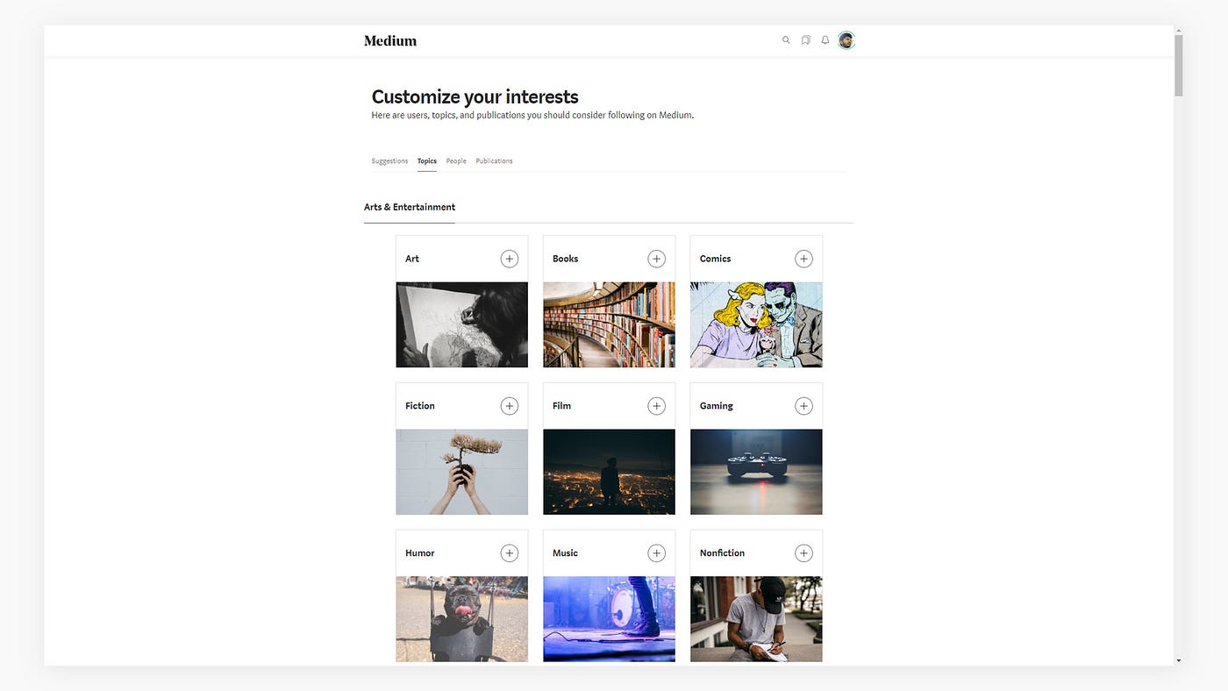Image resolution: width=1228 pixels, height=691 pixels.
Task: Toggle following the Humor topic
Action: 509,552
